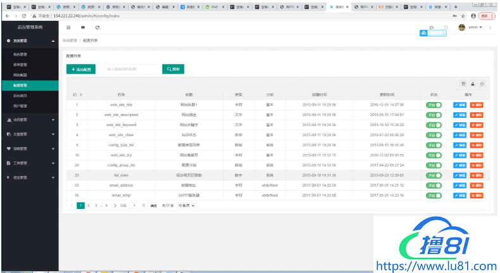This screenshot has width=500, height=273.
Task: Click ID column sort arrows
Action: 80,94
